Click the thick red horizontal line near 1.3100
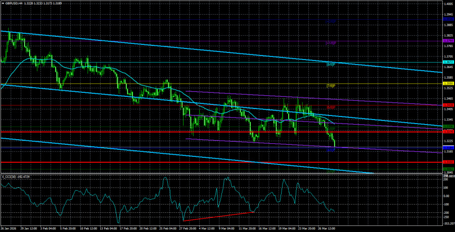This screenshot has width=455, height=232. (202, 162)
